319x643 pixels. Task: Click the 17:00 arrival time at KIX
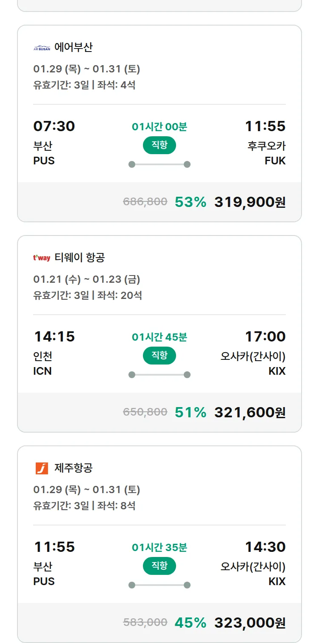[x=265, y=337]
